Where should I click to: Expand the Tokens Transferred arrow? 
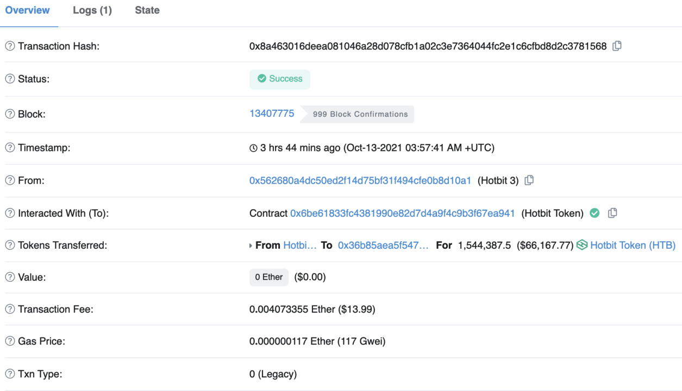click(251, 245)
